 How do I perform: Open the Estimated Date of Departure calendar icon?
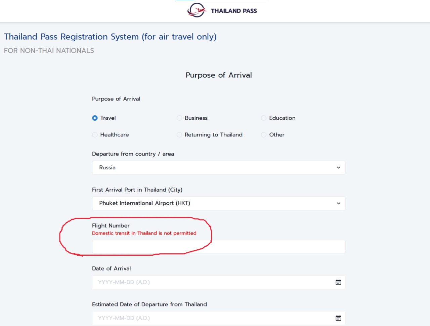pos(338,318)
